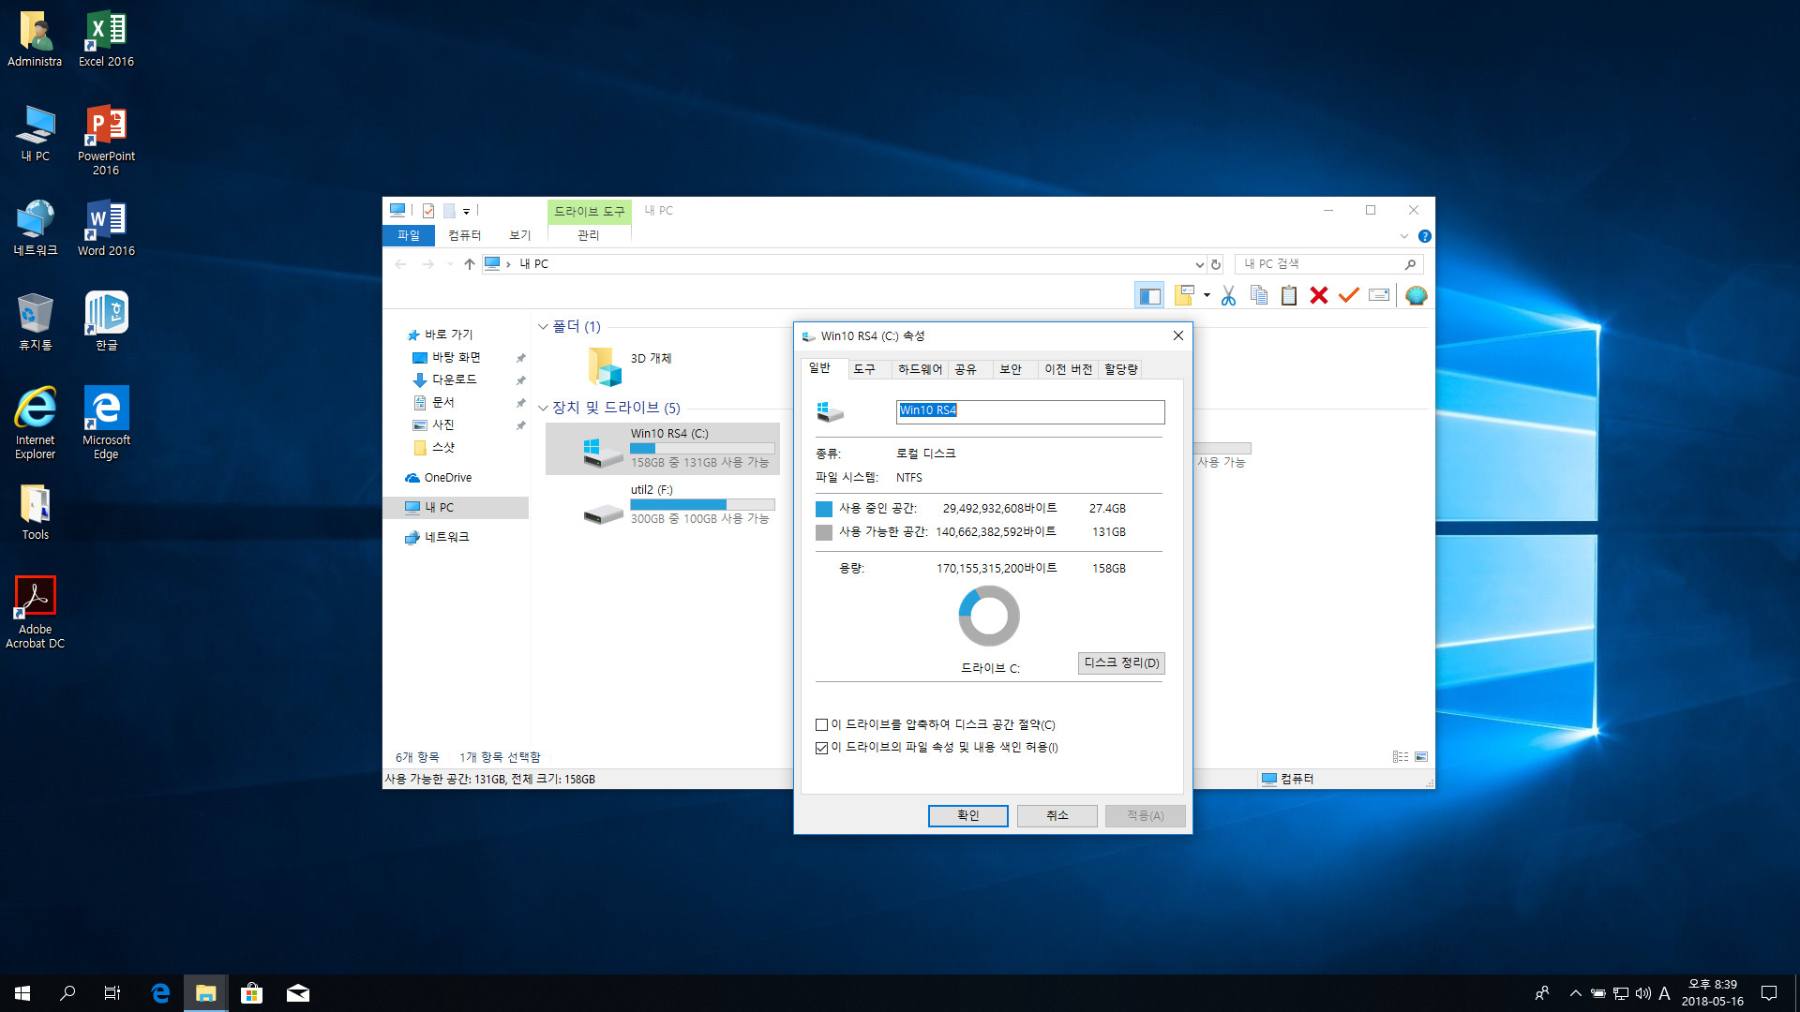
Task: Click the clipboard Paste icon
Action: pos(1289,296)
